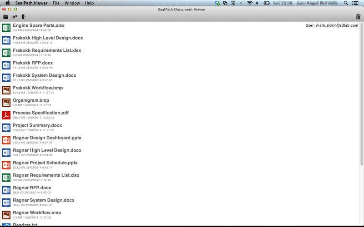Click the user mark.aldrin@s3lab.com label
Viewport: 364px width, 227px height.
point(332,25)
